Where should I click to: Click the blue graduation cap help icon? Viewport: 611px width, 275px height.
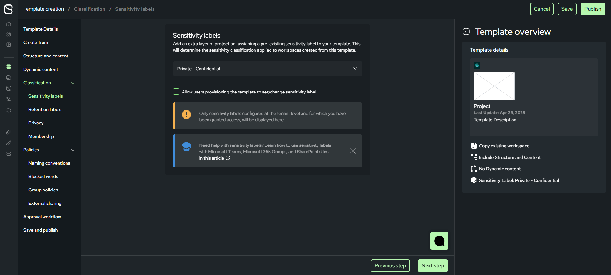186,146
